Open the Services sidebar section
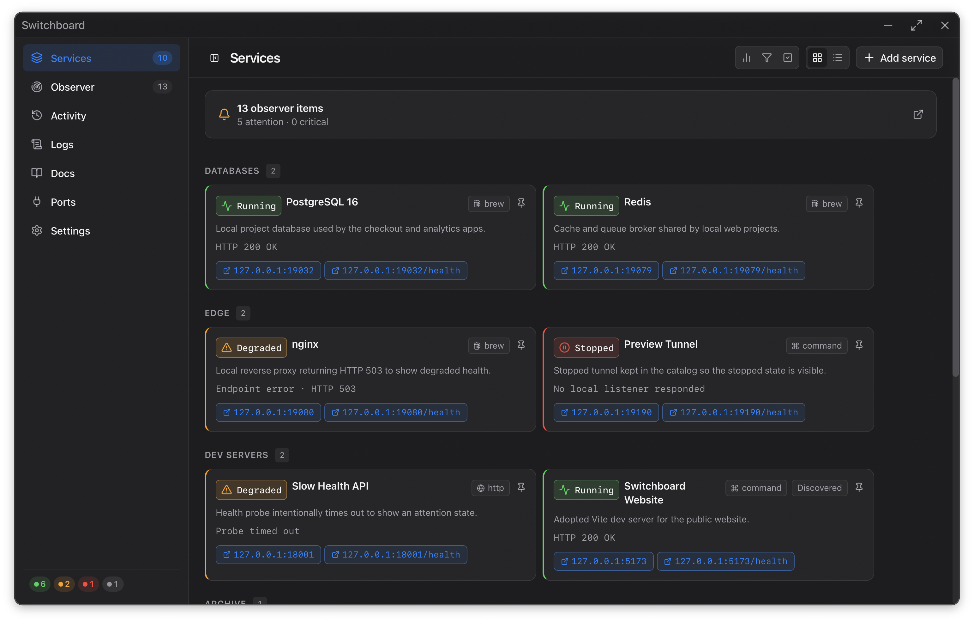Image resolution: width=974 pixels, height=622 pixels. (101, 58)
